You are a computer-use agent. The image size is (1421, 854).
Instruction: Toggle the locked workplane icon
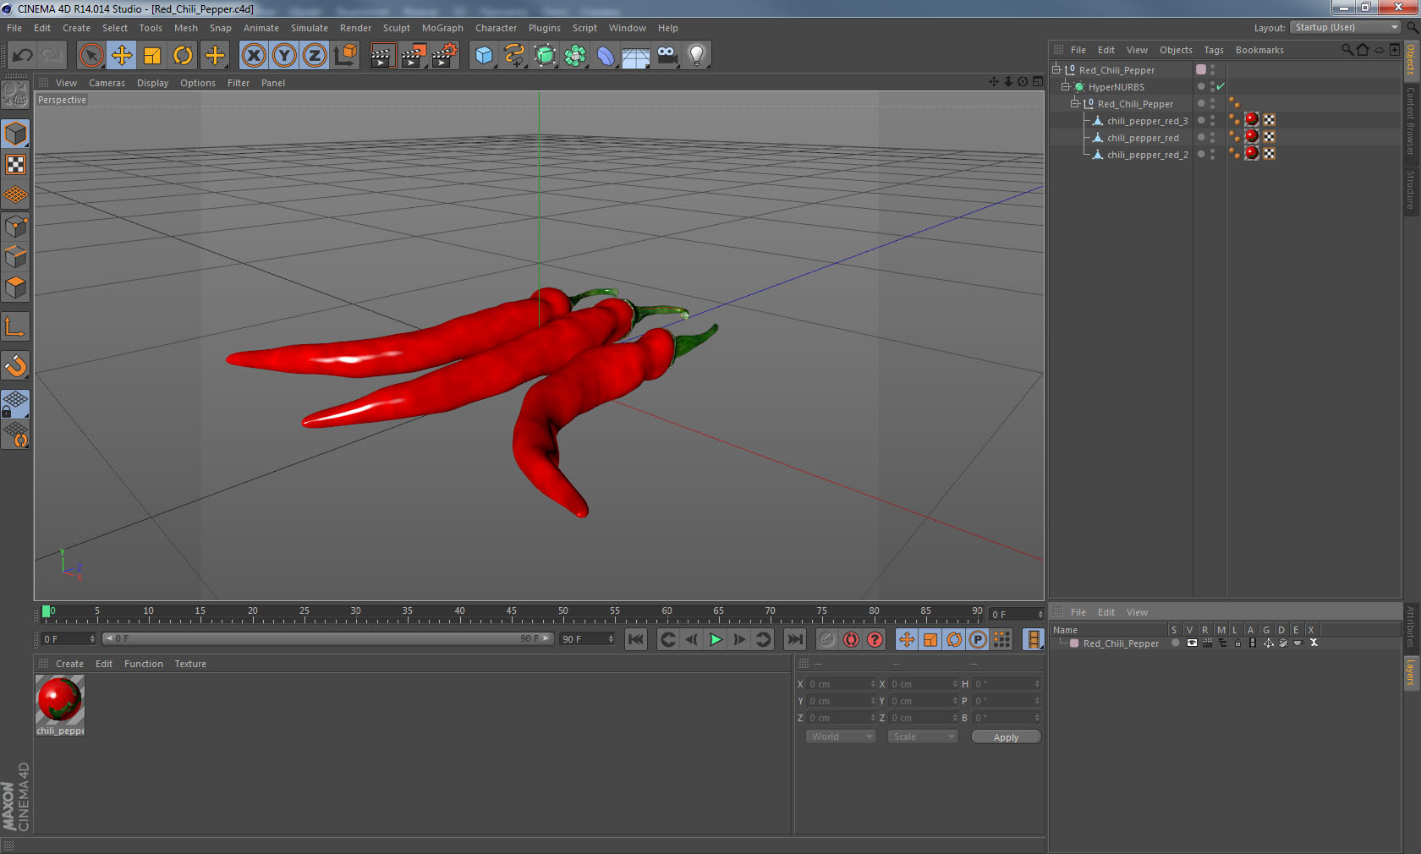[15, 403]
